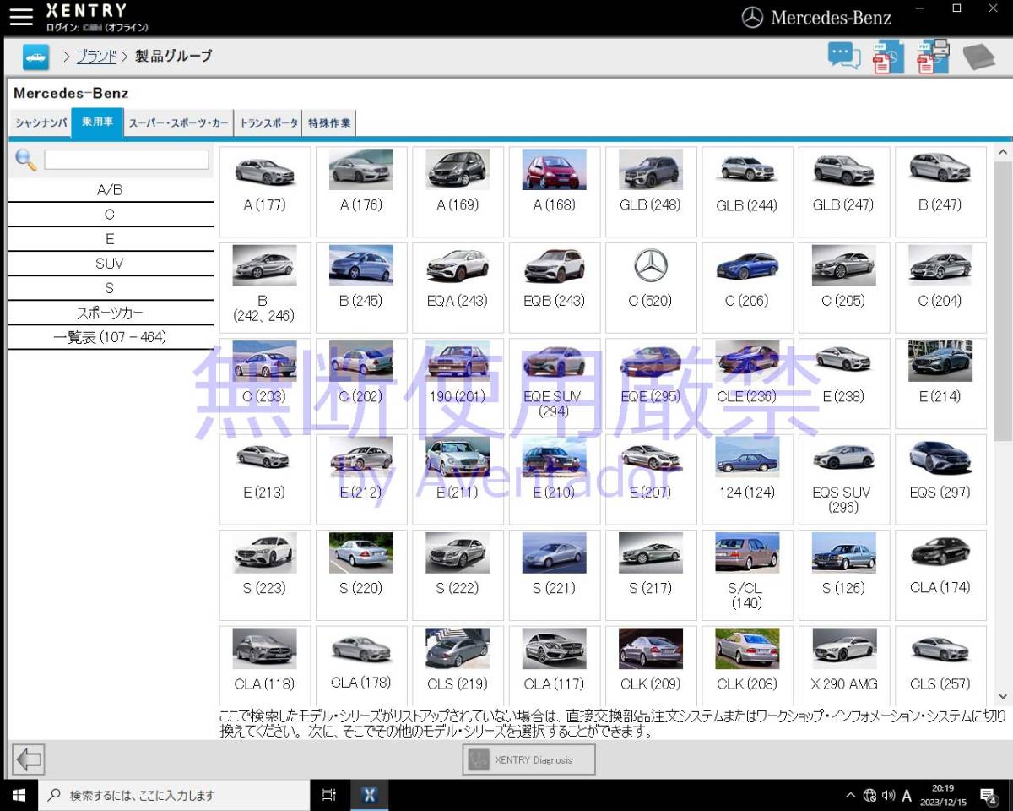Image resolution: width=1013 pixels, height=811 pixels.
Task: Select CLK (209) model
Action: (651, 666)
